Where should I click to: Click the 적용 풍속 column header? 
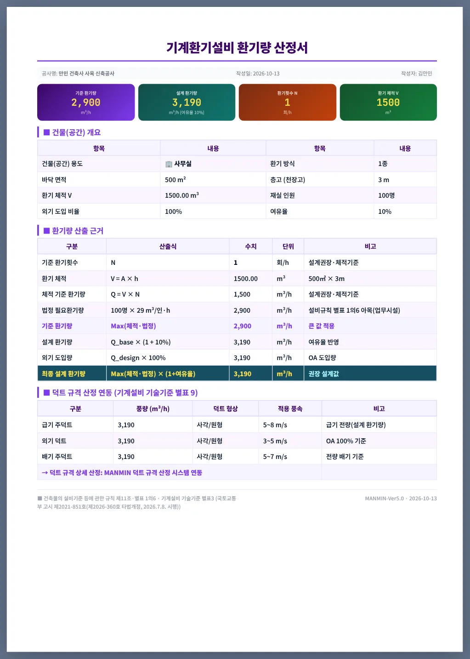(x=290, y=409)
